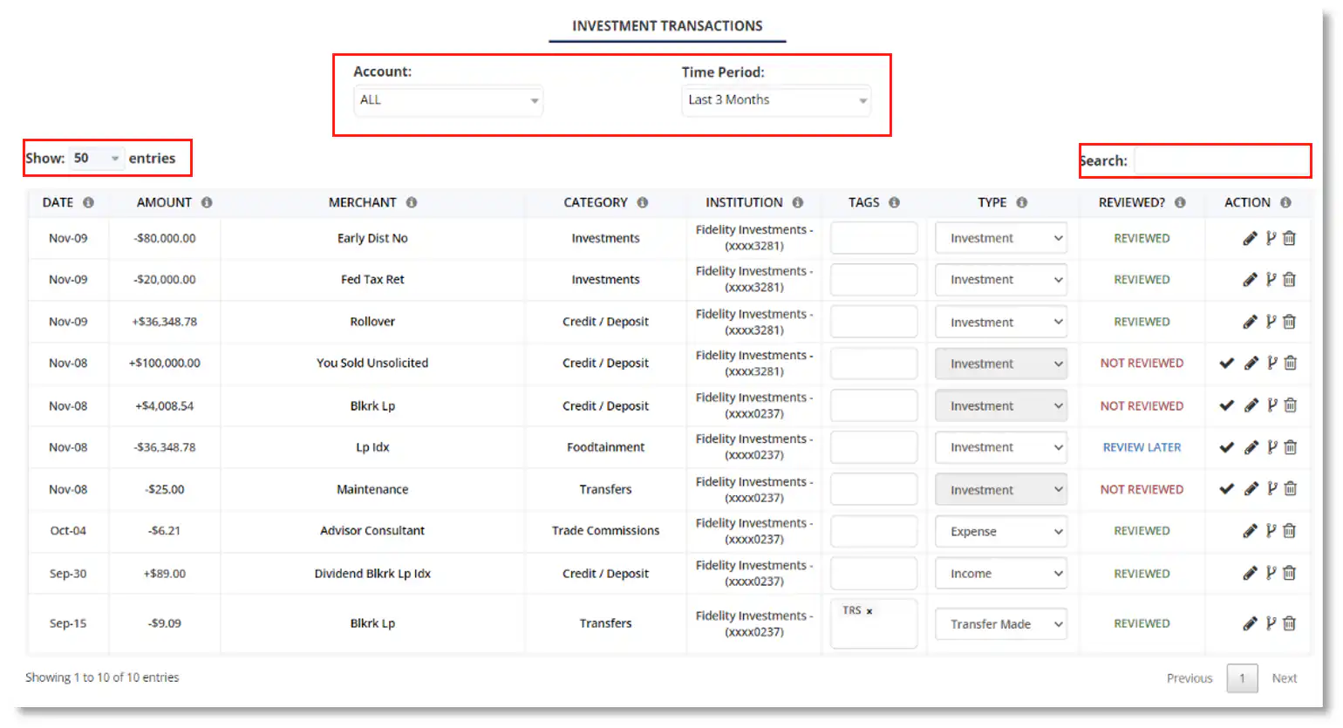Open Type dropdown for Advisor Consultant row
The image size is (1343, 728).
click(x=1000, y=531)
